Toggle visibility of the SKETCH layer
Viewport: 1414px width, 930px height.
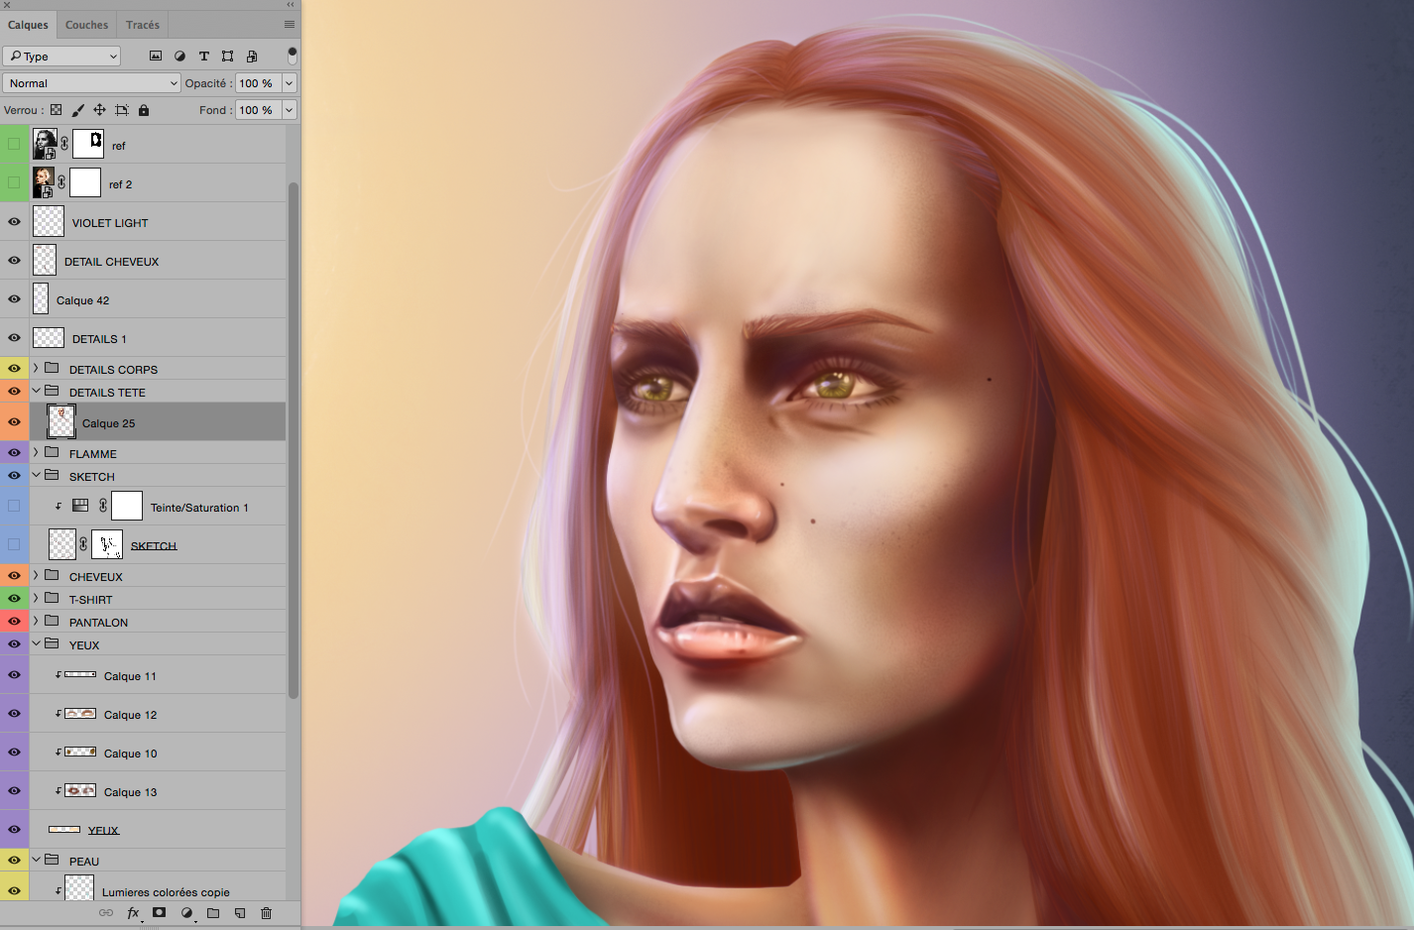14,544
